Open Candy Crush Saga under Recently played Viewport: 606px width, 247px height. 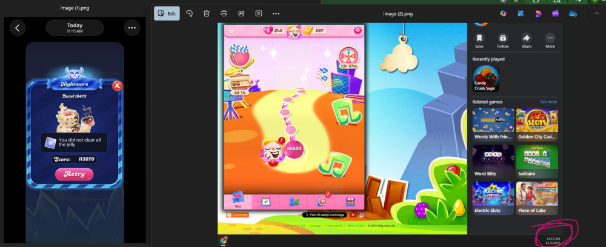(x=486, y=78)
